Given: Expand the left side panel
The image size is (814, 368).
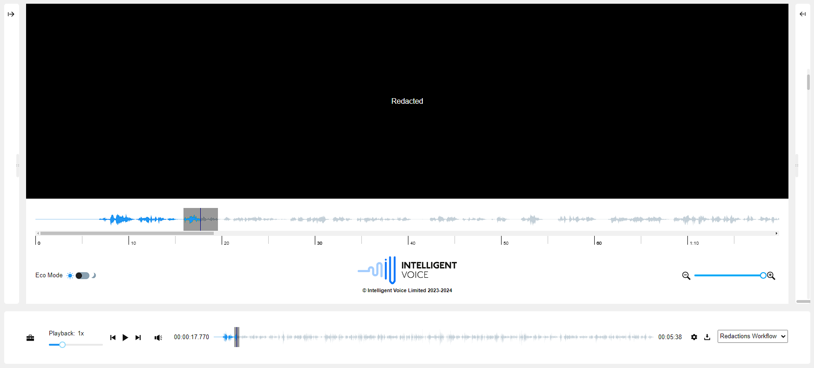Looking at the screenshot, I should [x=11, y=14].
